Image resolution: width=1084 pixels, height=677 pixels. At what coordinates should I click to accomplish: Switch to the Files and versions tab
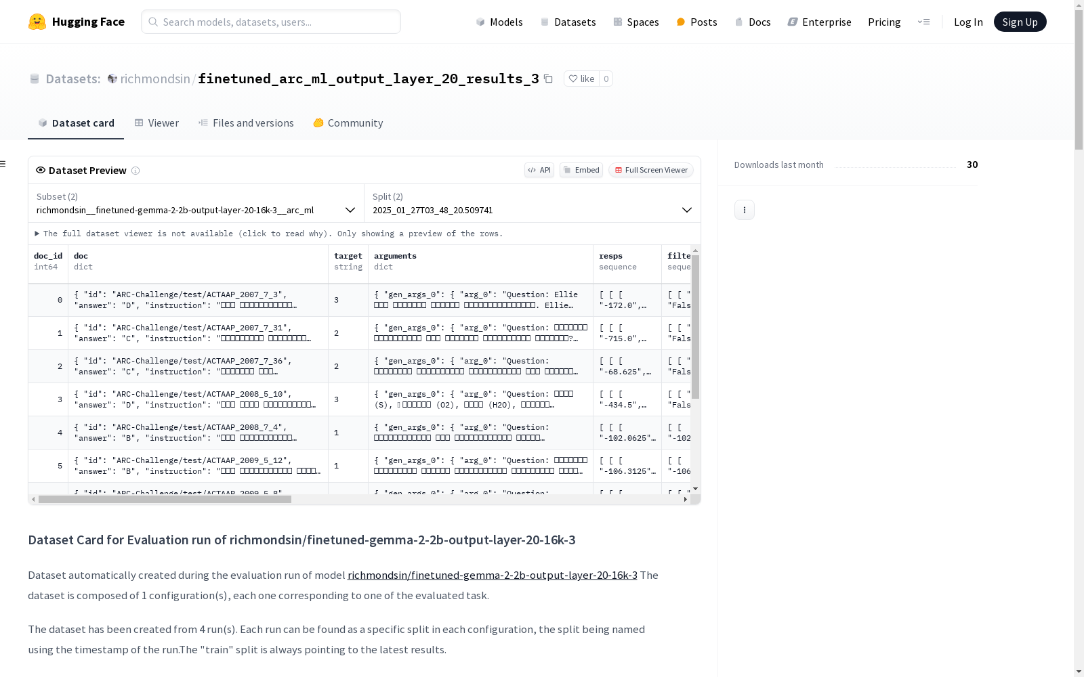point(246,123)
